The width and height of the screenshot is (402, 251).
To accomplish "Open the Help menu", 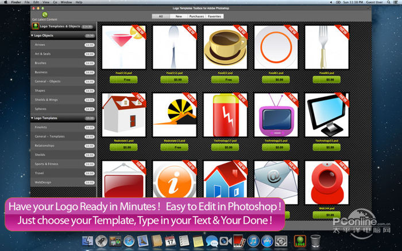I will (x=79, y=2).
